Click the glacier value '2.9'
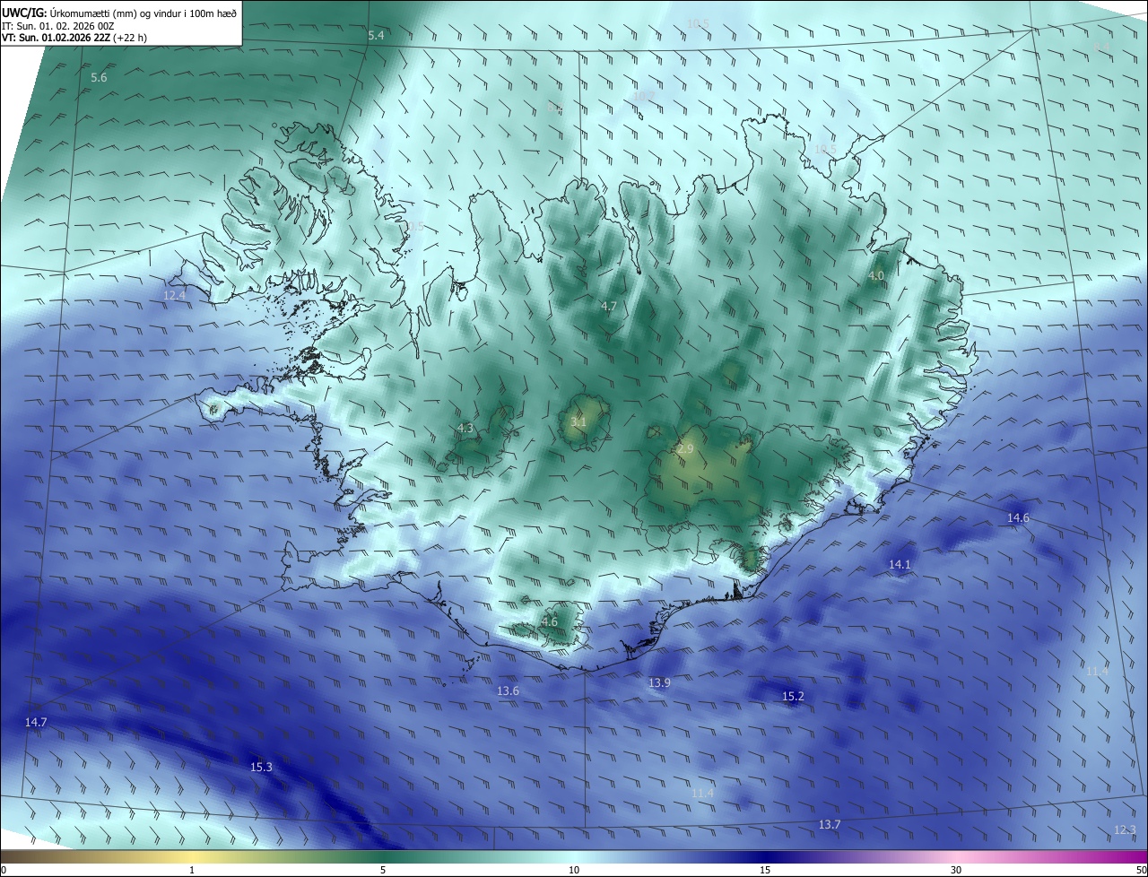 (685, 449)
